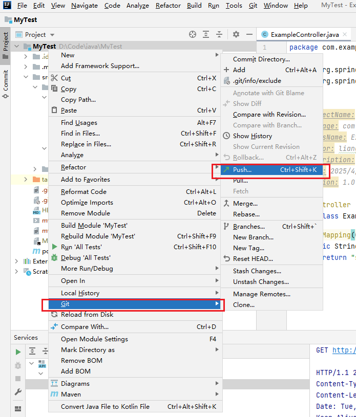Screen dimensions: 356x417
Task: Select Cut from the context menu
Action: [x=136, y=78]
